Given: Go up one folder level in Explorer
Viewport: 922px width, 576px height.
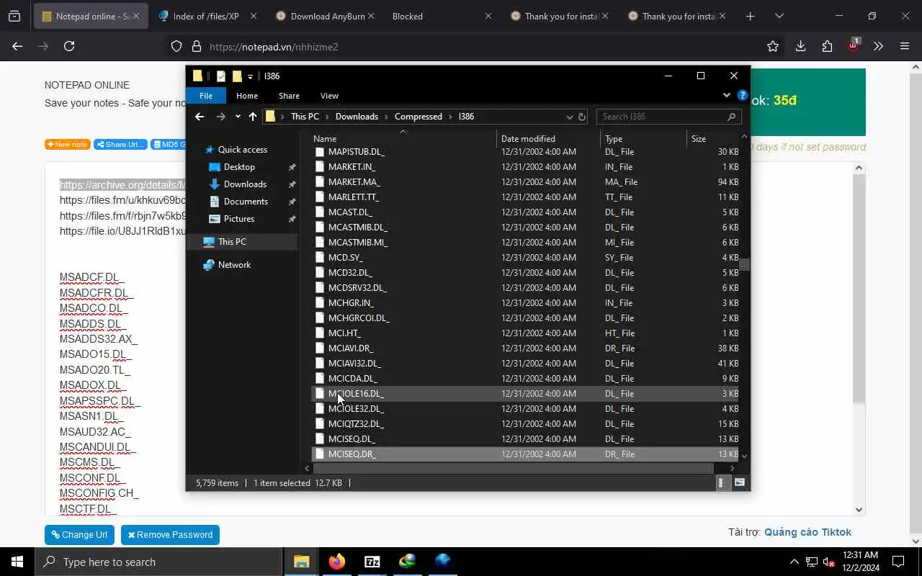Looking at the screenshot, I should (x=253, y=117).
